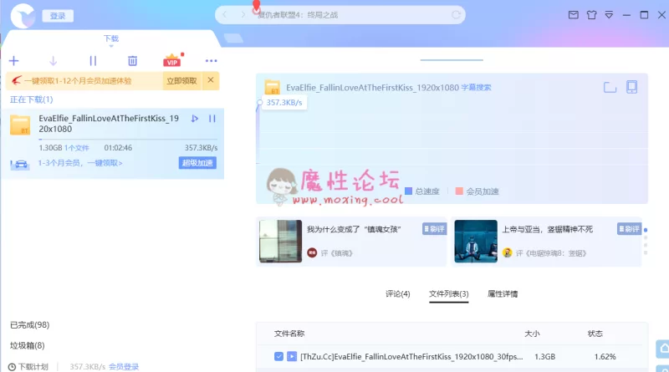669x372 pixels.
Task: Click the 超级加速 button
Action: click(x=197, y=163)
